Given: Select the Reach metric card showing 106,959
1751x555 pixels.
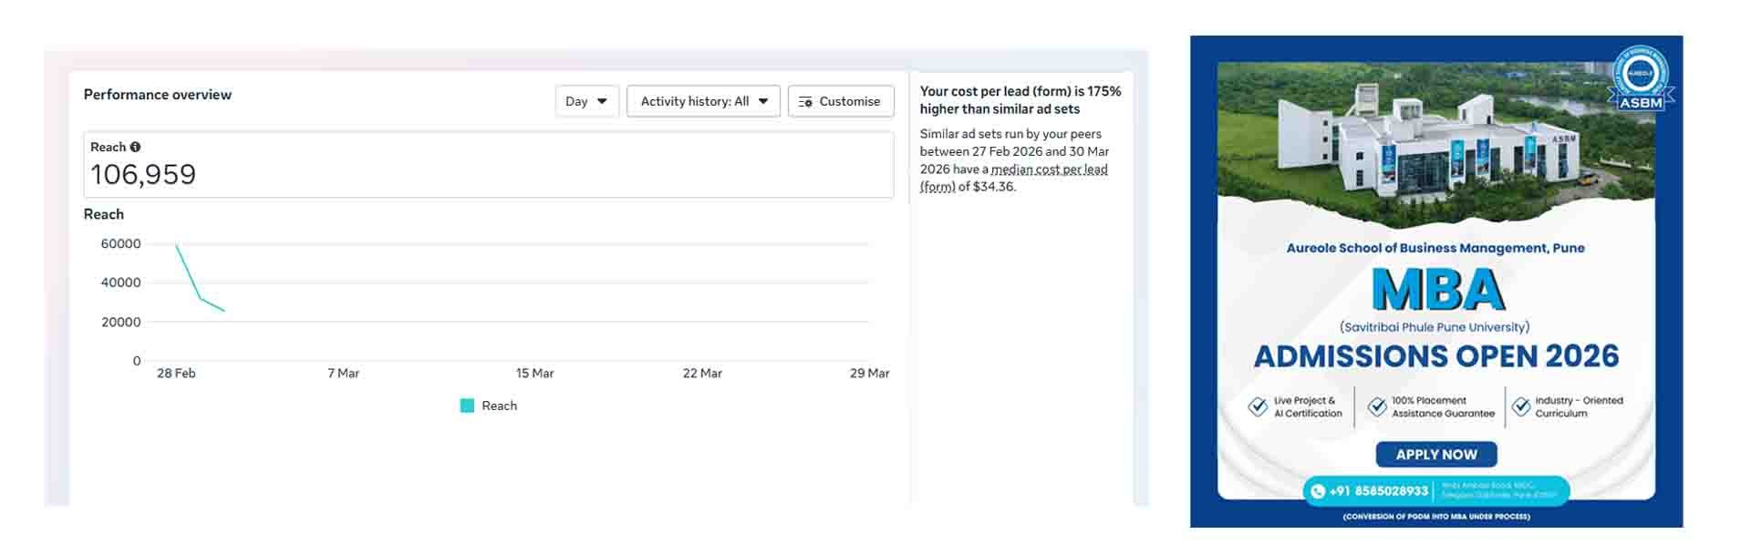Looking at the screenshot, I should [x=489, y=165].
